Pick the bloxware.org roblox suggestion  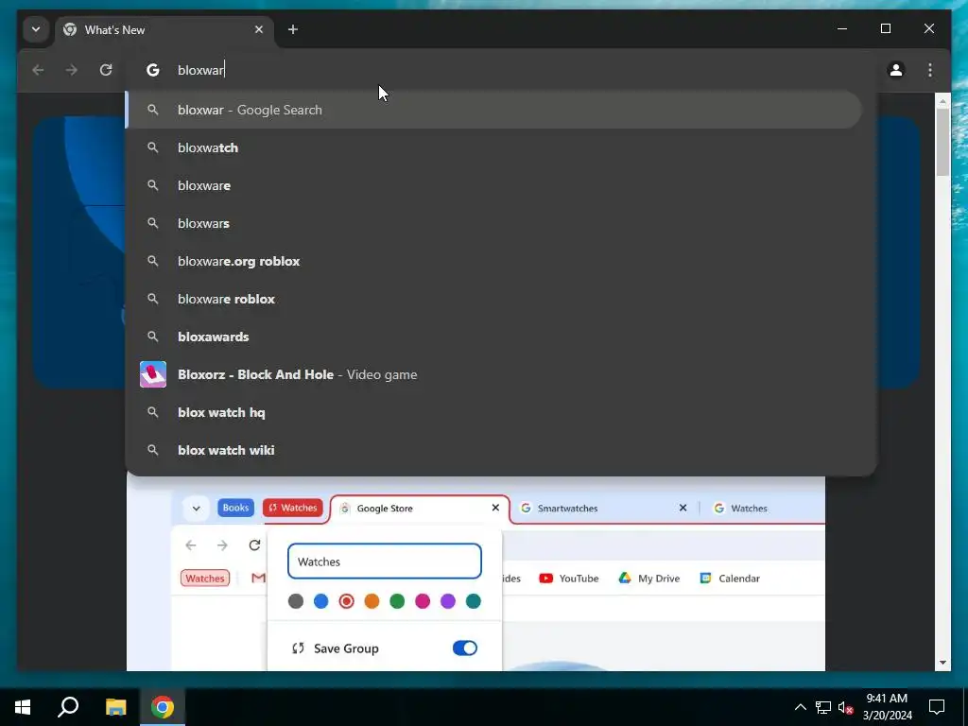493,261
